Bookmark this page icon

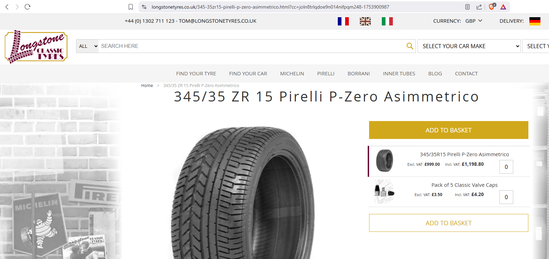pyautogui.click(x=131, y=7)
